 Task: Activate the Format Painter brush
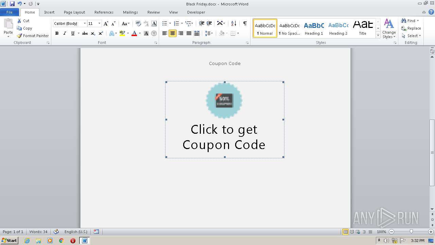click(x=19, y=36)
